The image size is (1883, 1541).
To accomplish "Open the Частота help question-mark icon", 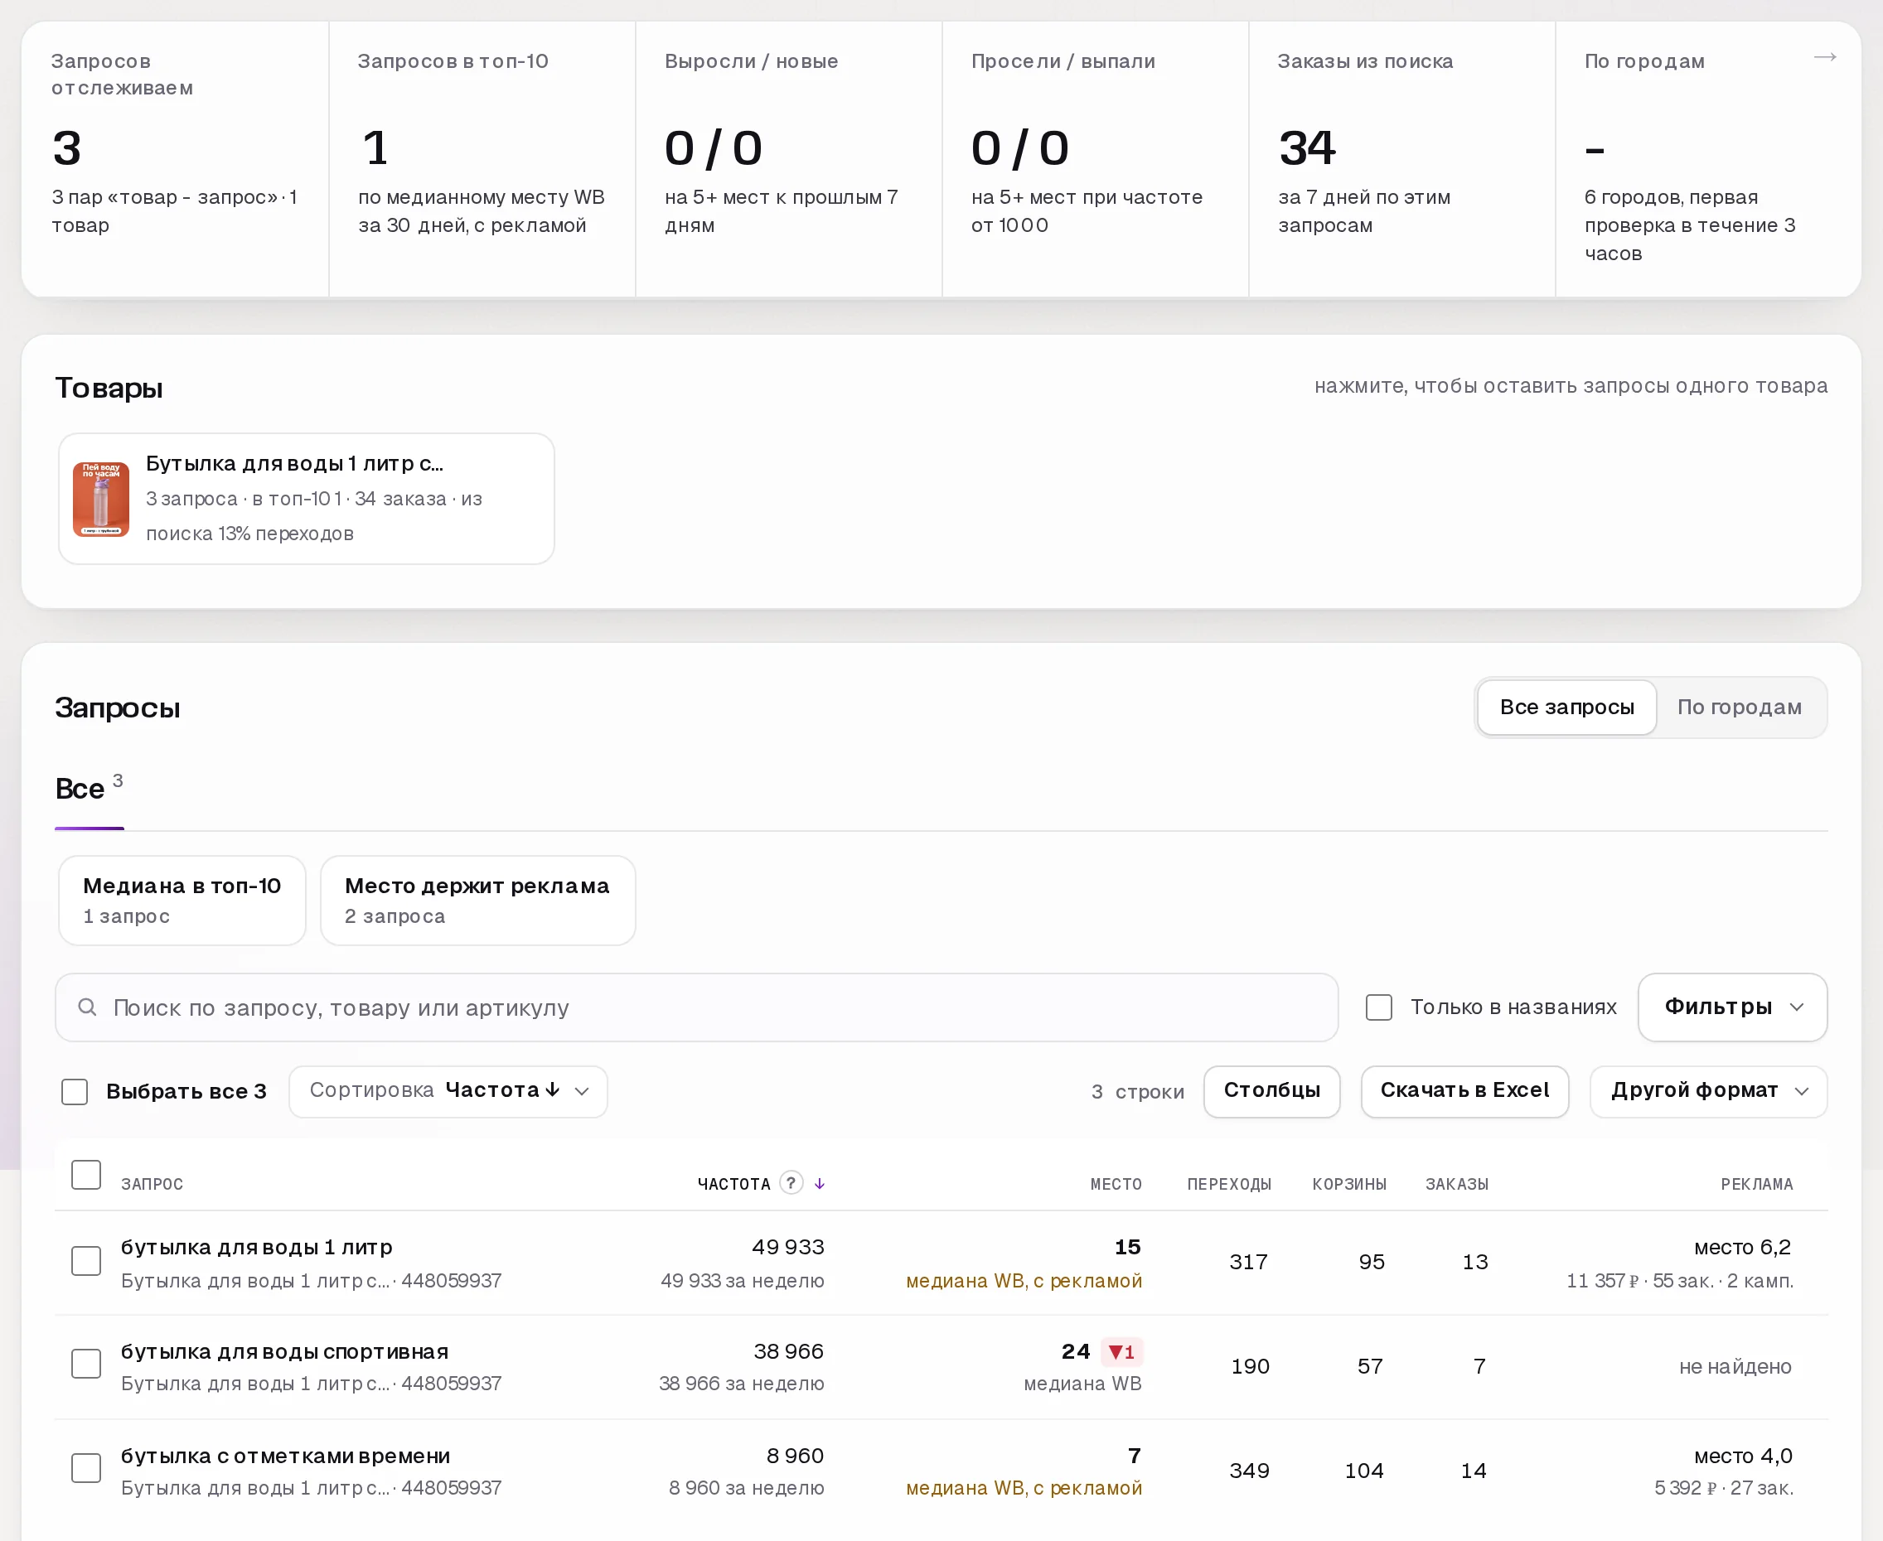I will coord(791,1182).
